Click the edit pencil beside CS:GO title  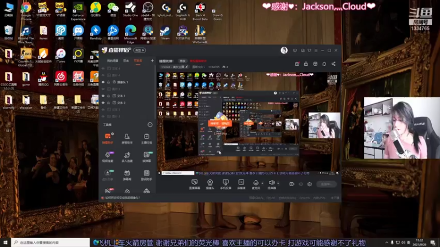[186, 67]
